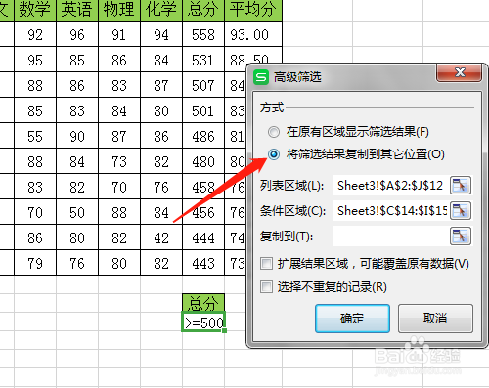The image size is (489, 388).
Task: Select physics score 70 cell
Action: tap(119, 187)
